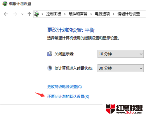Screen dimensions: 146x117
Task: Click the Forward arrow navigation button
Action: [x=15, y=14]
